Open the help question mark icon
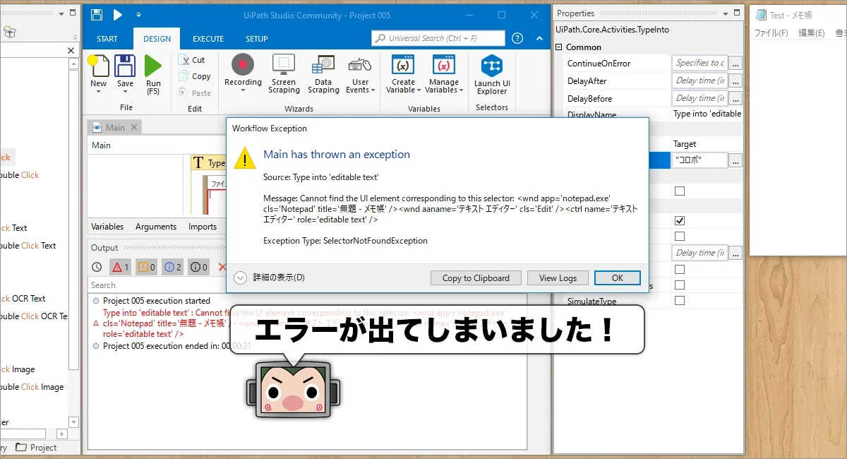This screenshot has width=847, height=459. click(x=517, y=38)
